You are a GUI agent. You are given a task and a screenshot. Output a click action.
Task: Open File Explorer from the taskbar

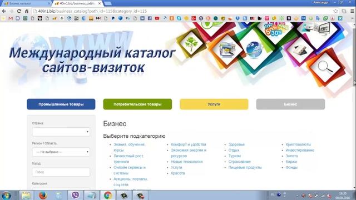pyautogui.click(x=26, y=195)
